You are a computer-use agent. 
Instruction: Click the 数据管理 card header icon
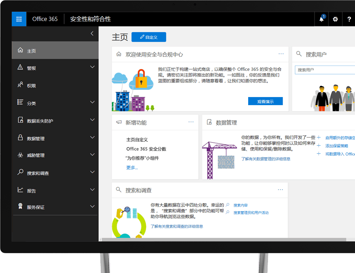210,122
